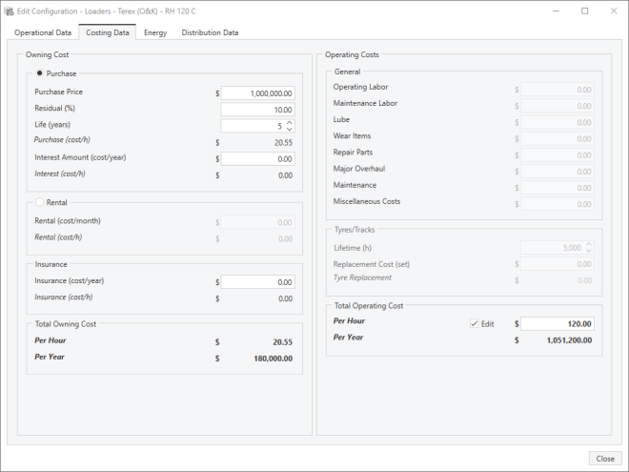Click the Interest Amount input field

[258, 158]
